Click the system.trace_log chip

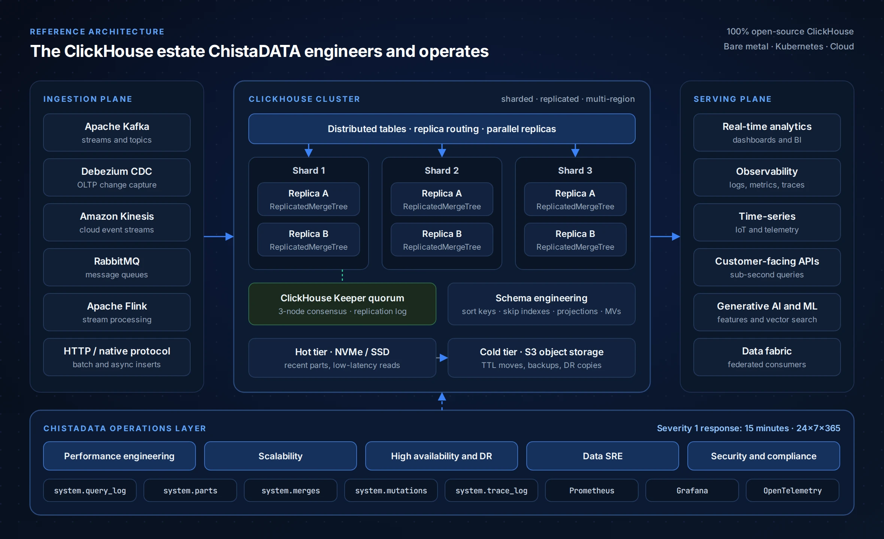click(491, 490)
